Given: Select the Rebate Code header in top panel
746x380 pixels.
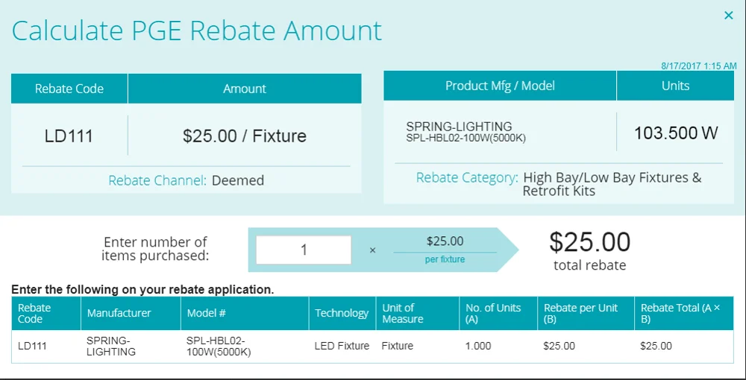Looking at the screenshot, I should click(69, 89).
